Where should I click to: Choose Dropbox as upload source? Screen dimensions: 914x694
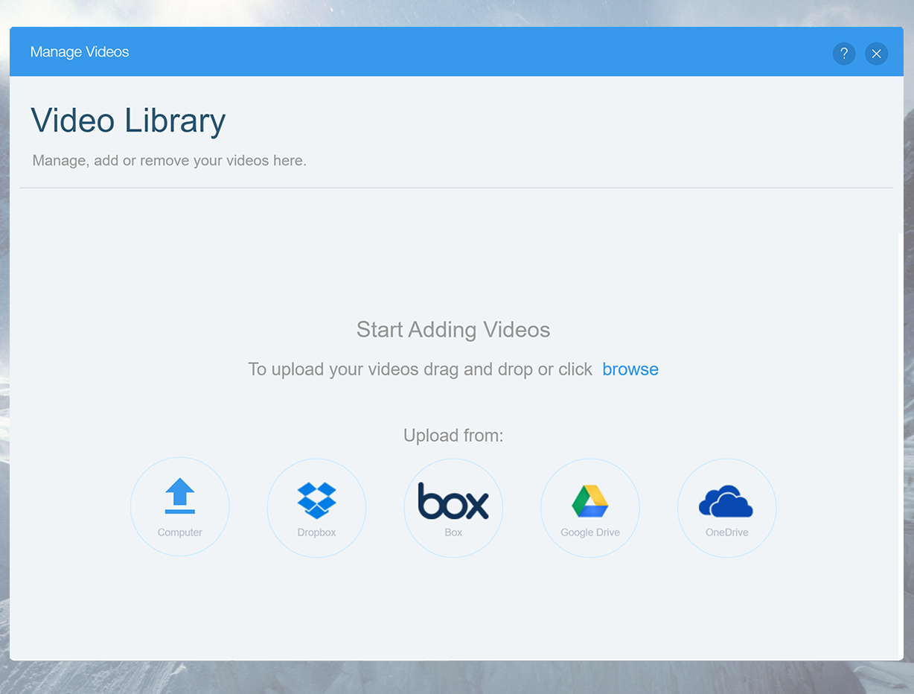pyautogui.click(x=316, y=507)
